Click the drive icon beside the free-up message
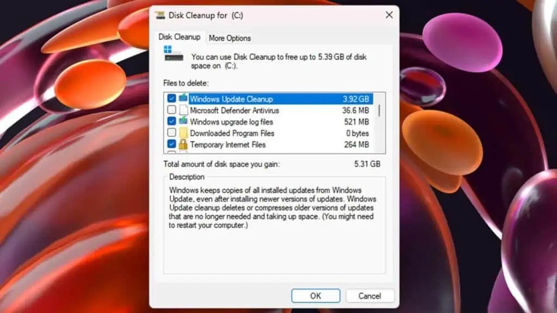557x313 pixels. click(x=174, y=54)
